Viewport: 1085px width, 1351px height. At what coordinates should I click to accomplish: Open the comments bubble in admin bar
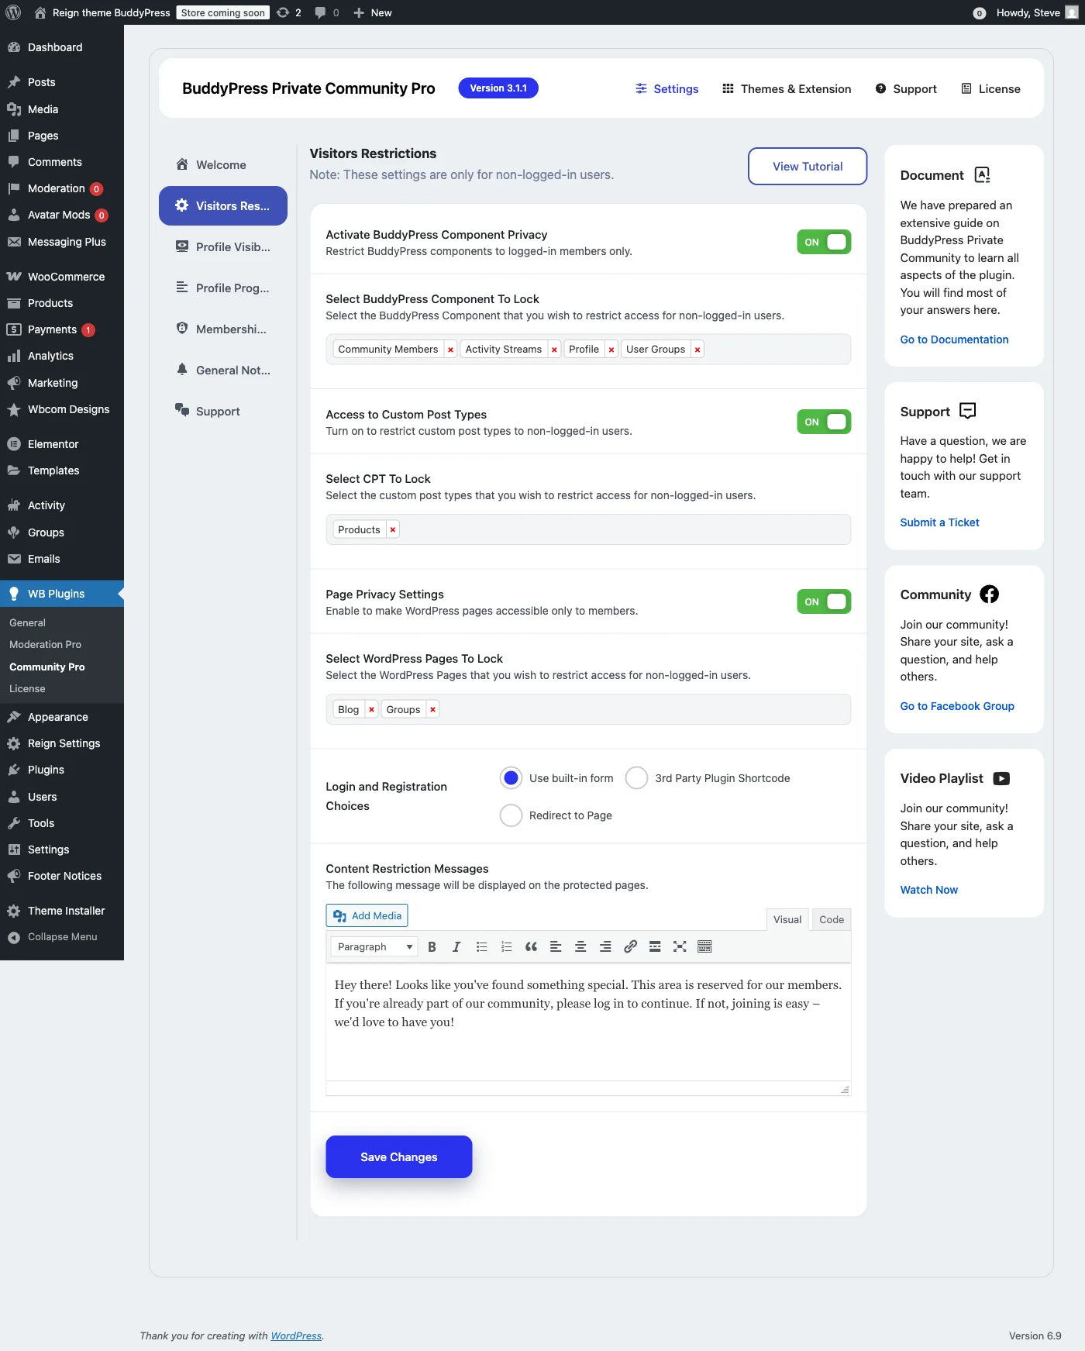point(326,12)
